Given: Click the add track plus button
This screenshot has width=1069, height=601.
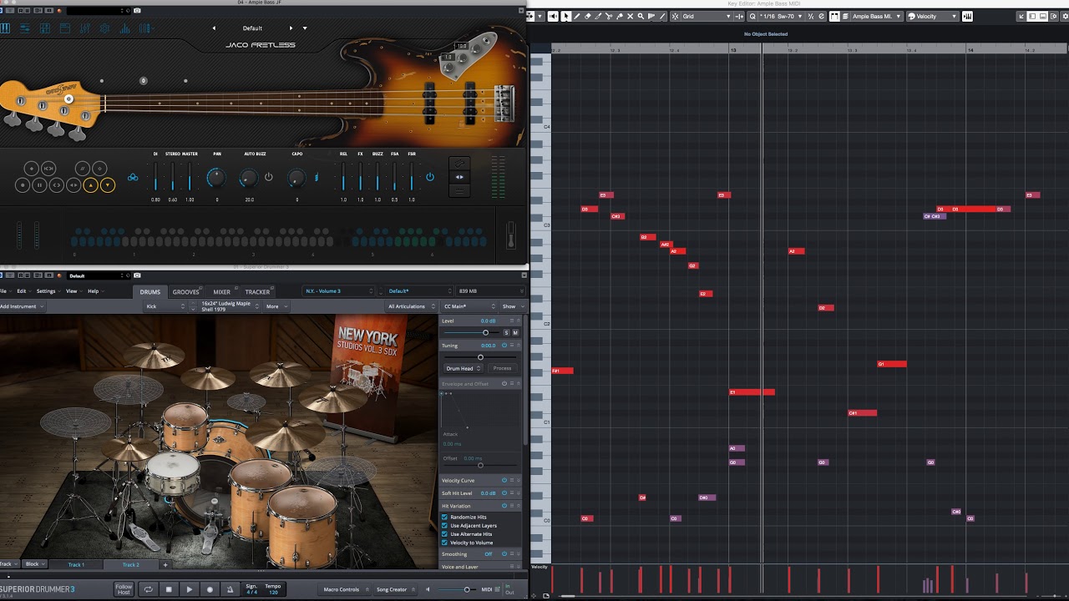Looking at the screenshot, I should point(165,565).
